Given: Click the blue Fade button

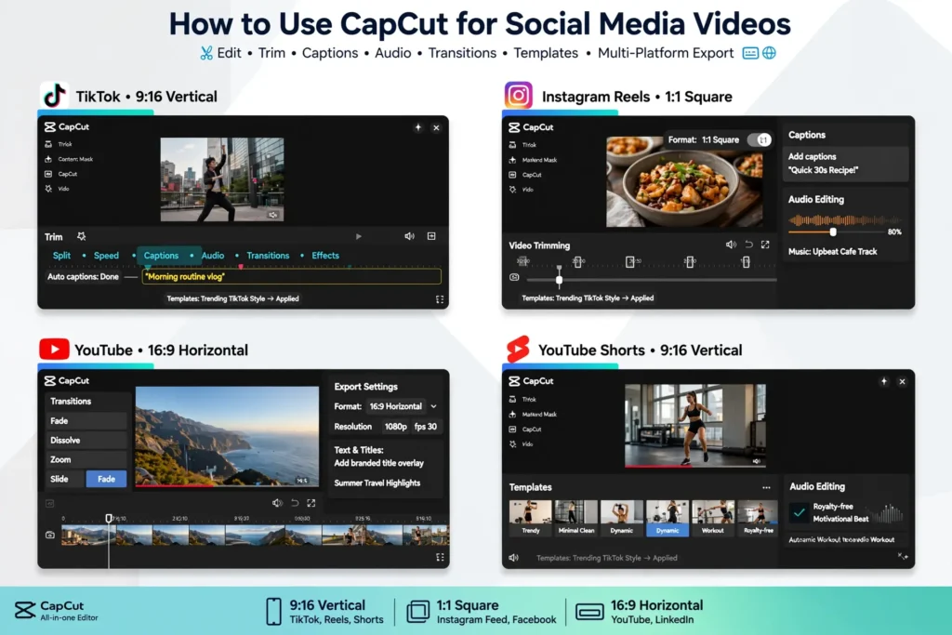Looking at the screenshot, I should pos(106,479).
